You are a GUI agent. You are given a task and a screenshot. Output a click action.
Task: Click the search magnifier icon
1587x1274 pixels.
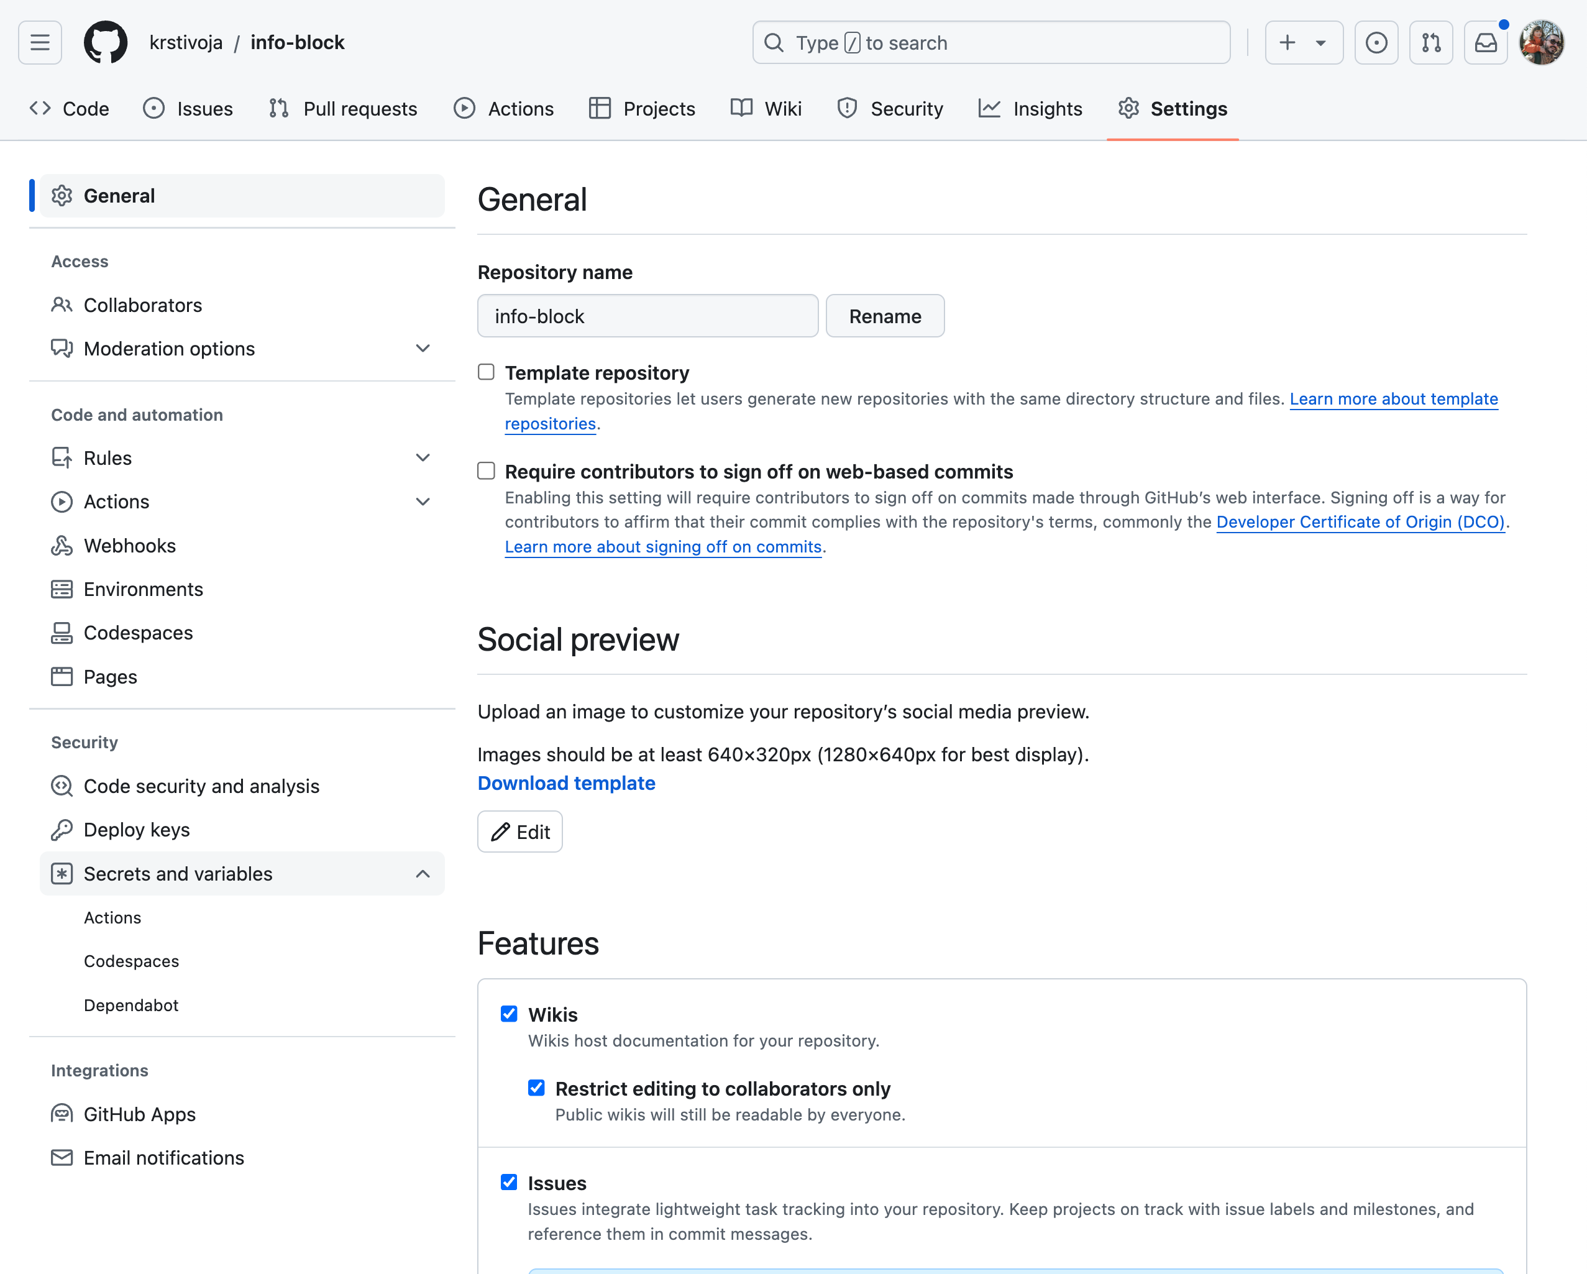[774, 43]
